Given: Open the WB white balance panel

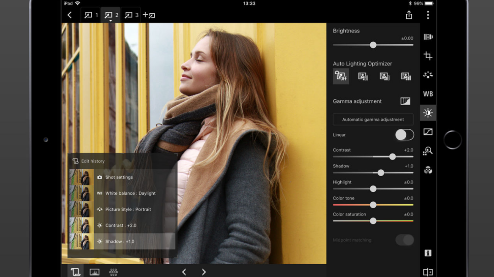Looking at the screenshot, I should tap(428, 94).
